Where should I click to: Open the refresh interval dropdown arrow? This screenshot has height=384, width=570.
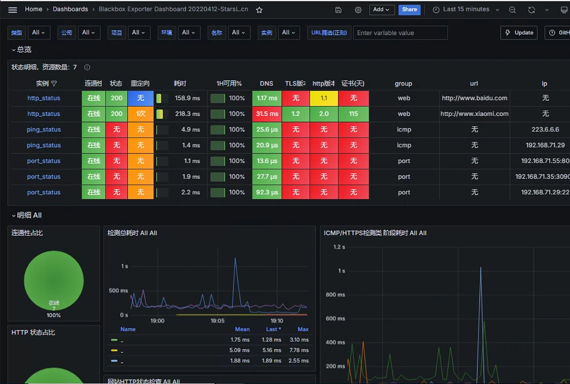(547, 10)
